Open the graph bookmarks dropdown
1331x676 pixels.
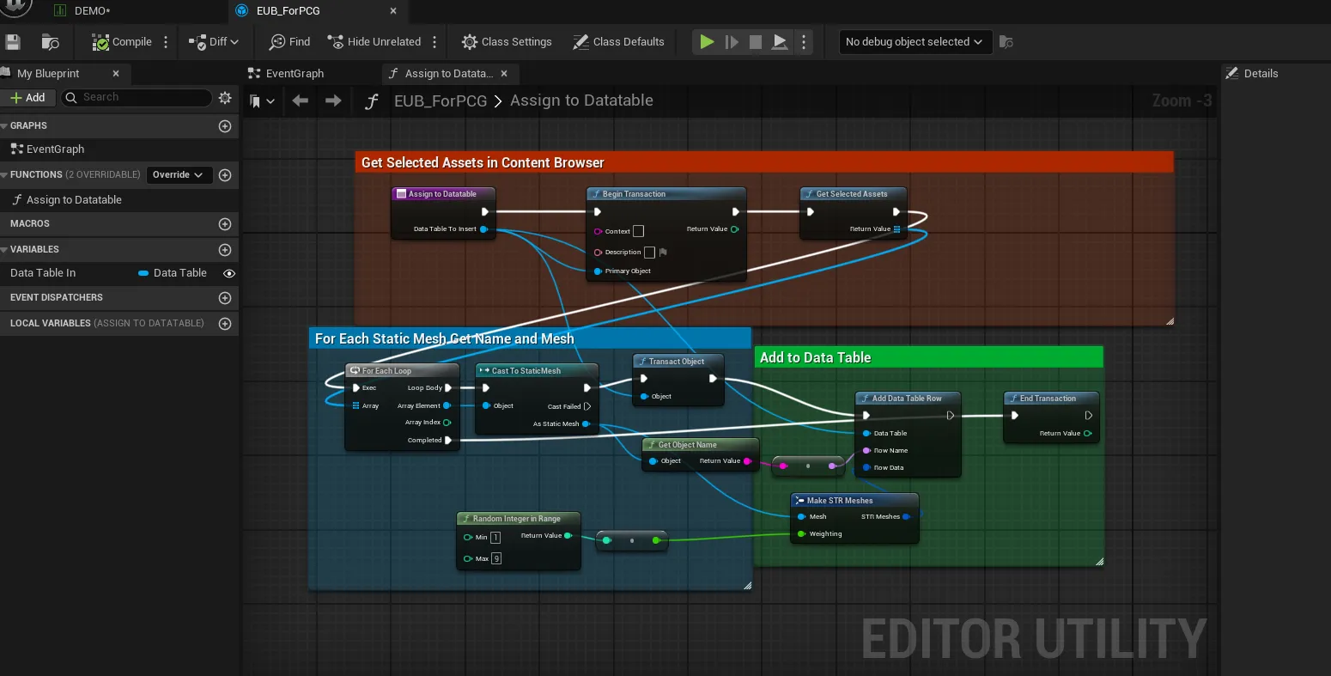[263, 100]
